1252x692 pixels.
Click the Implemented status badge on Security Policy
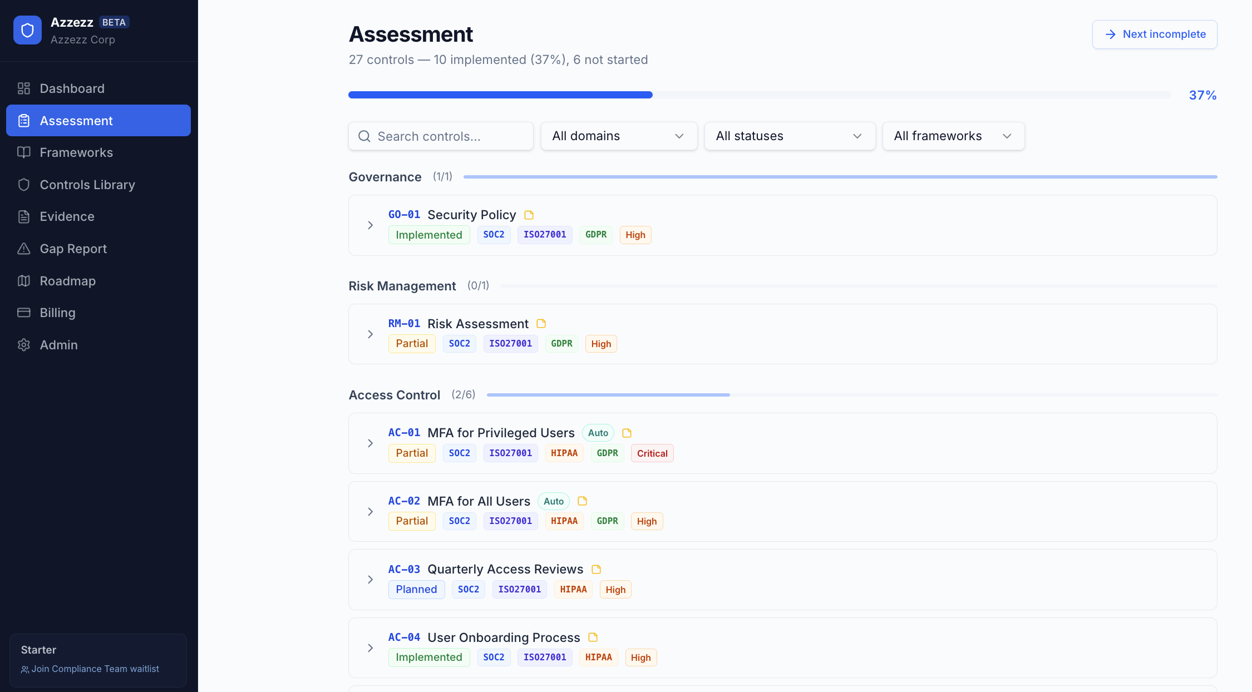pos(429,235)
